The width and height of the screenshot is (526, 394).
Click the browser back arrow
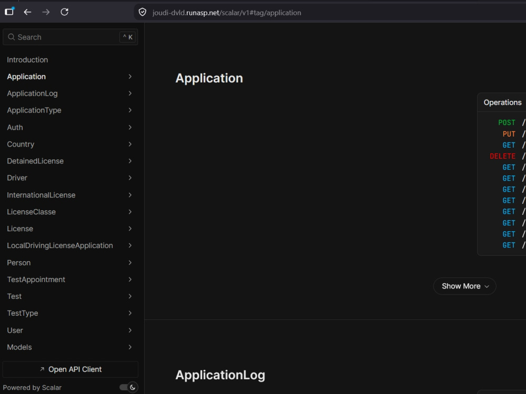point(27,12)
